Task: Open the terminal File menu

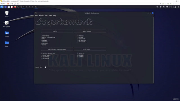Action: pyautogui.click(x=36, y=16)
